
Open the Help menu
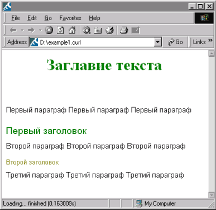94,18
